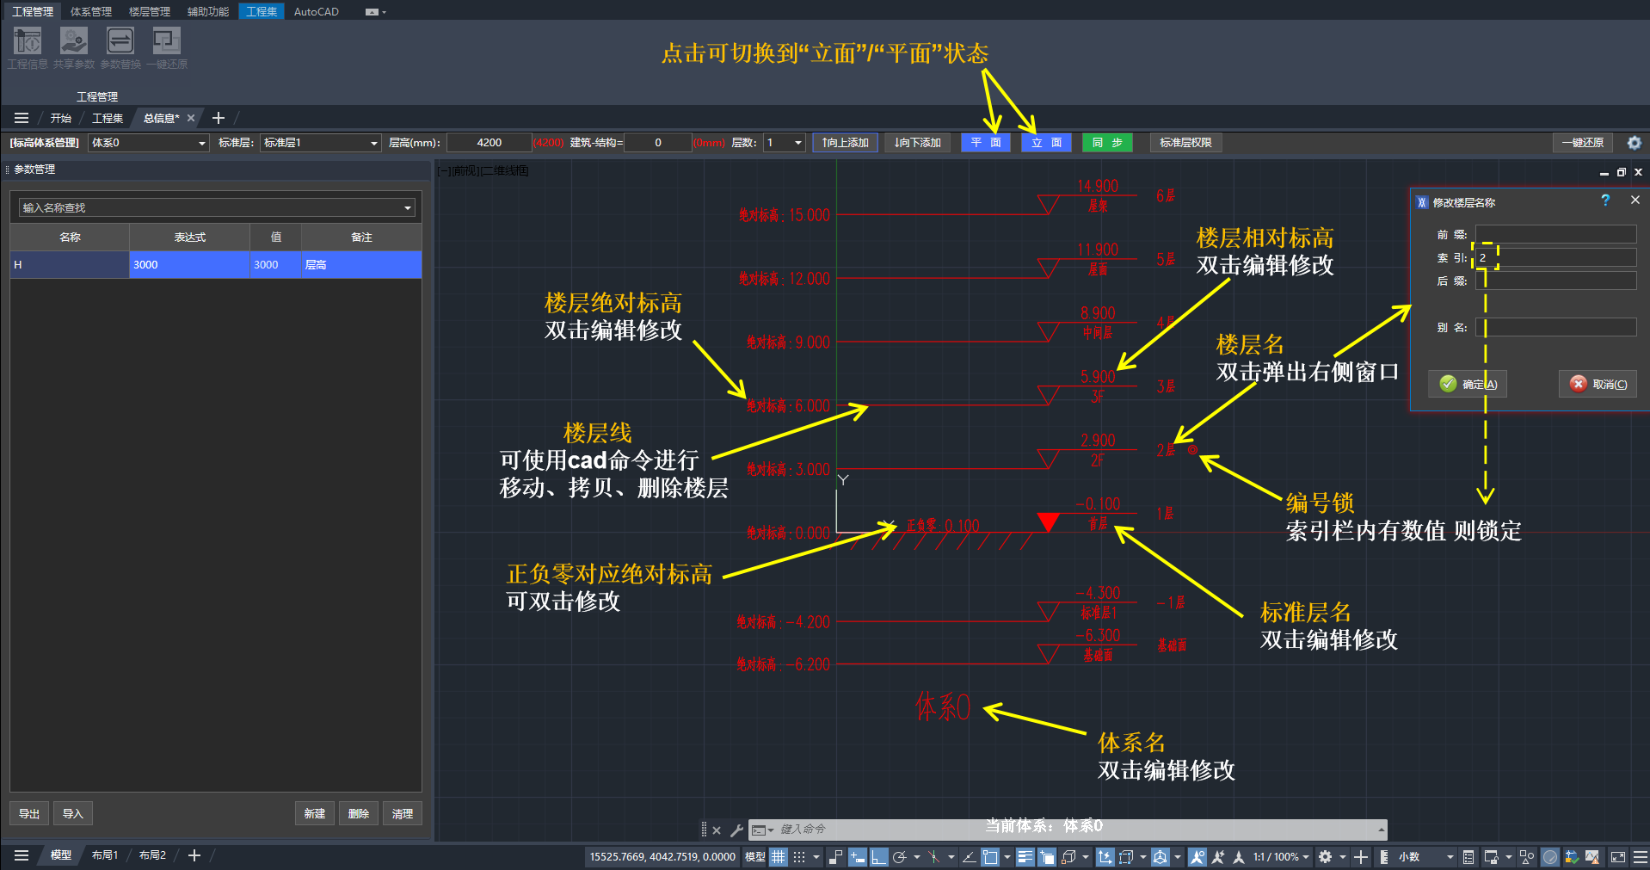Open the settings gear in the elevation toolbar

1635,143
